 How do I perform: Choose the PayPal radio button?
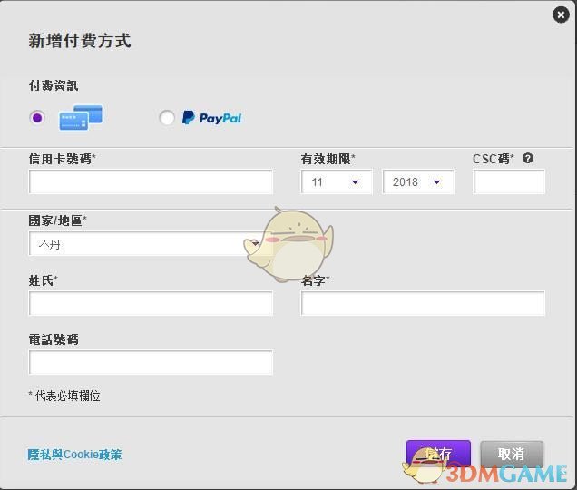tap(167, 118)
